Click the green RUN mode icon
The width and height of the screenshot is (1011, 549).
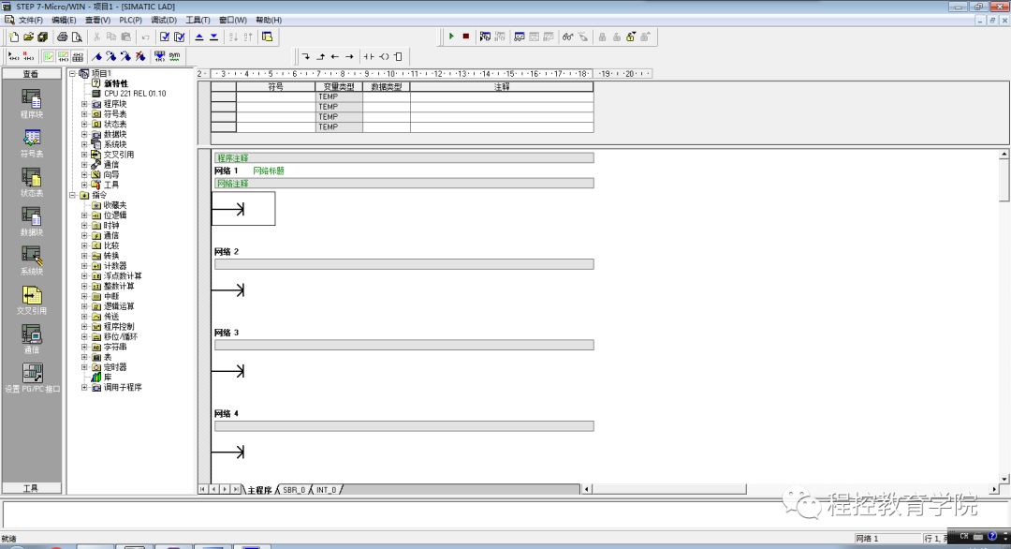pos(451,37)
